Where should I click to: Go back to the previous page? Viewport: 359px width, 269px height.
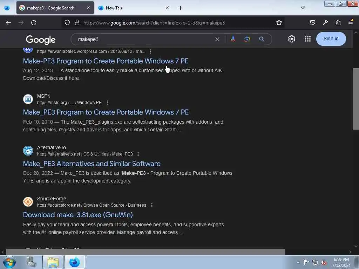(x=8, y=23)
